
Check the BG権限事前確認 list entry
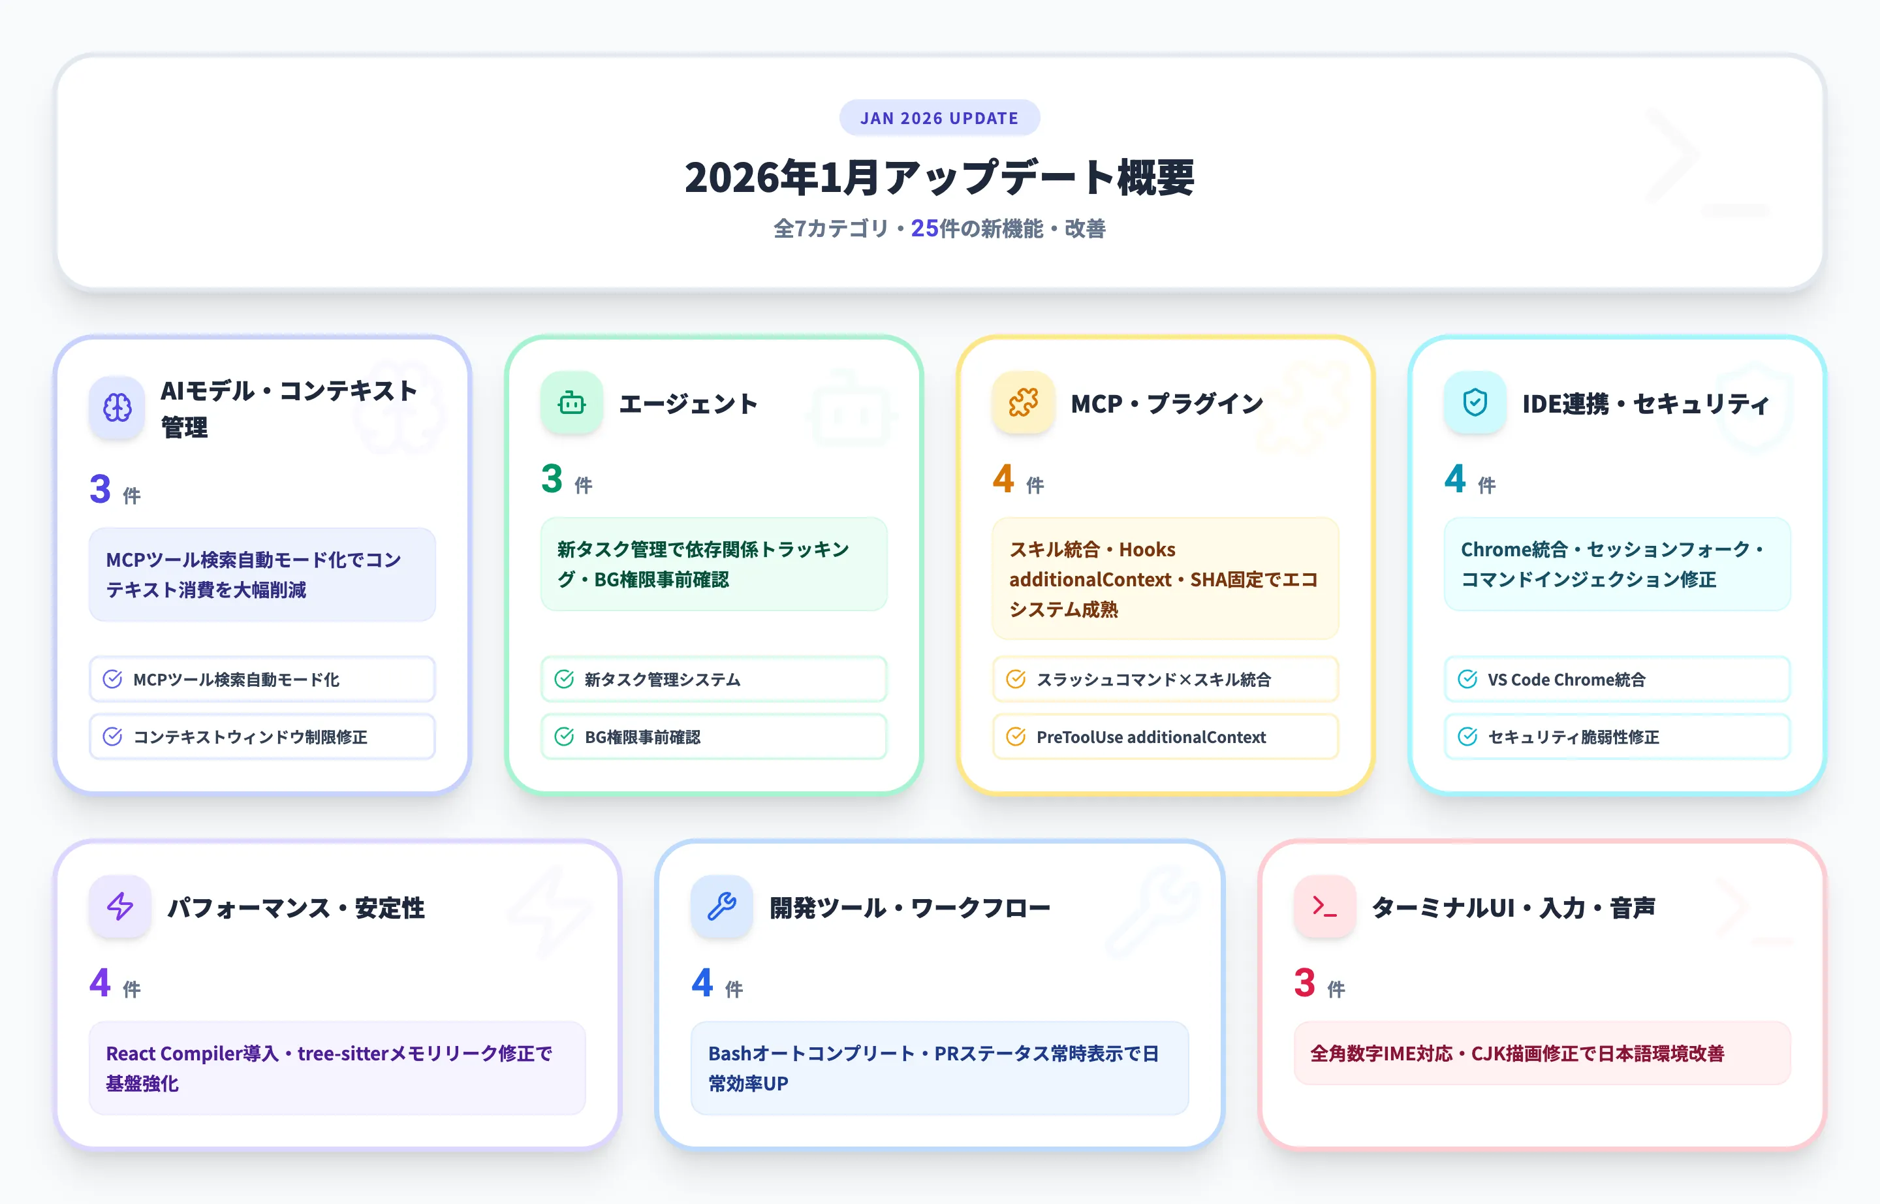pyautogui.click(x=712, y=737)
